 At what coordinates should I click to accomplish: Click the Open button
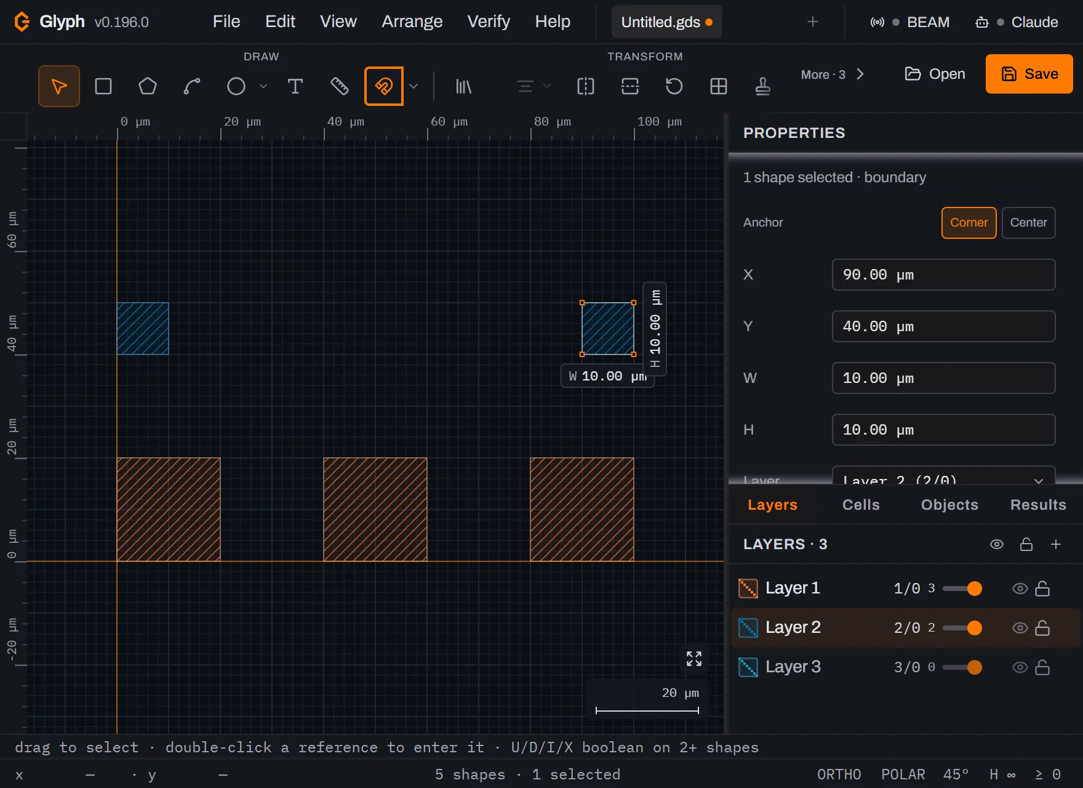pos(935,74)
